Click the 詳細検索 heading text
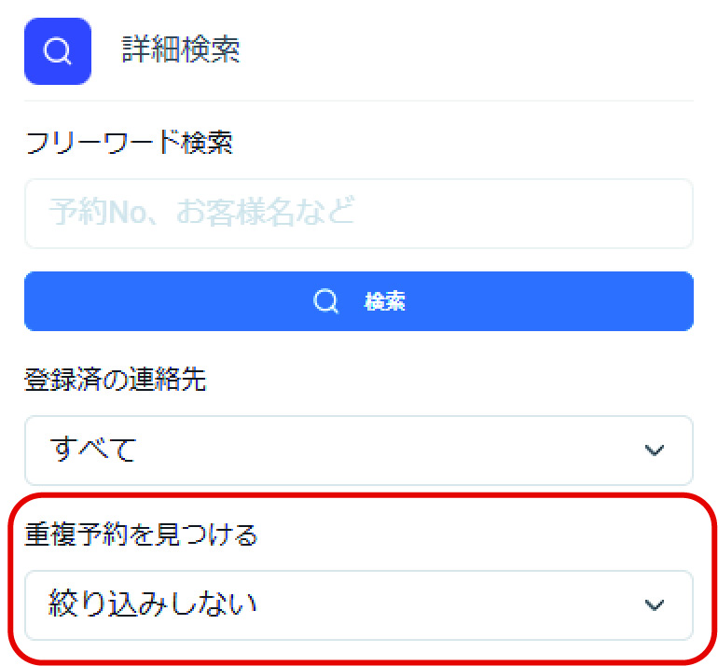 click(x=181, y=50)
